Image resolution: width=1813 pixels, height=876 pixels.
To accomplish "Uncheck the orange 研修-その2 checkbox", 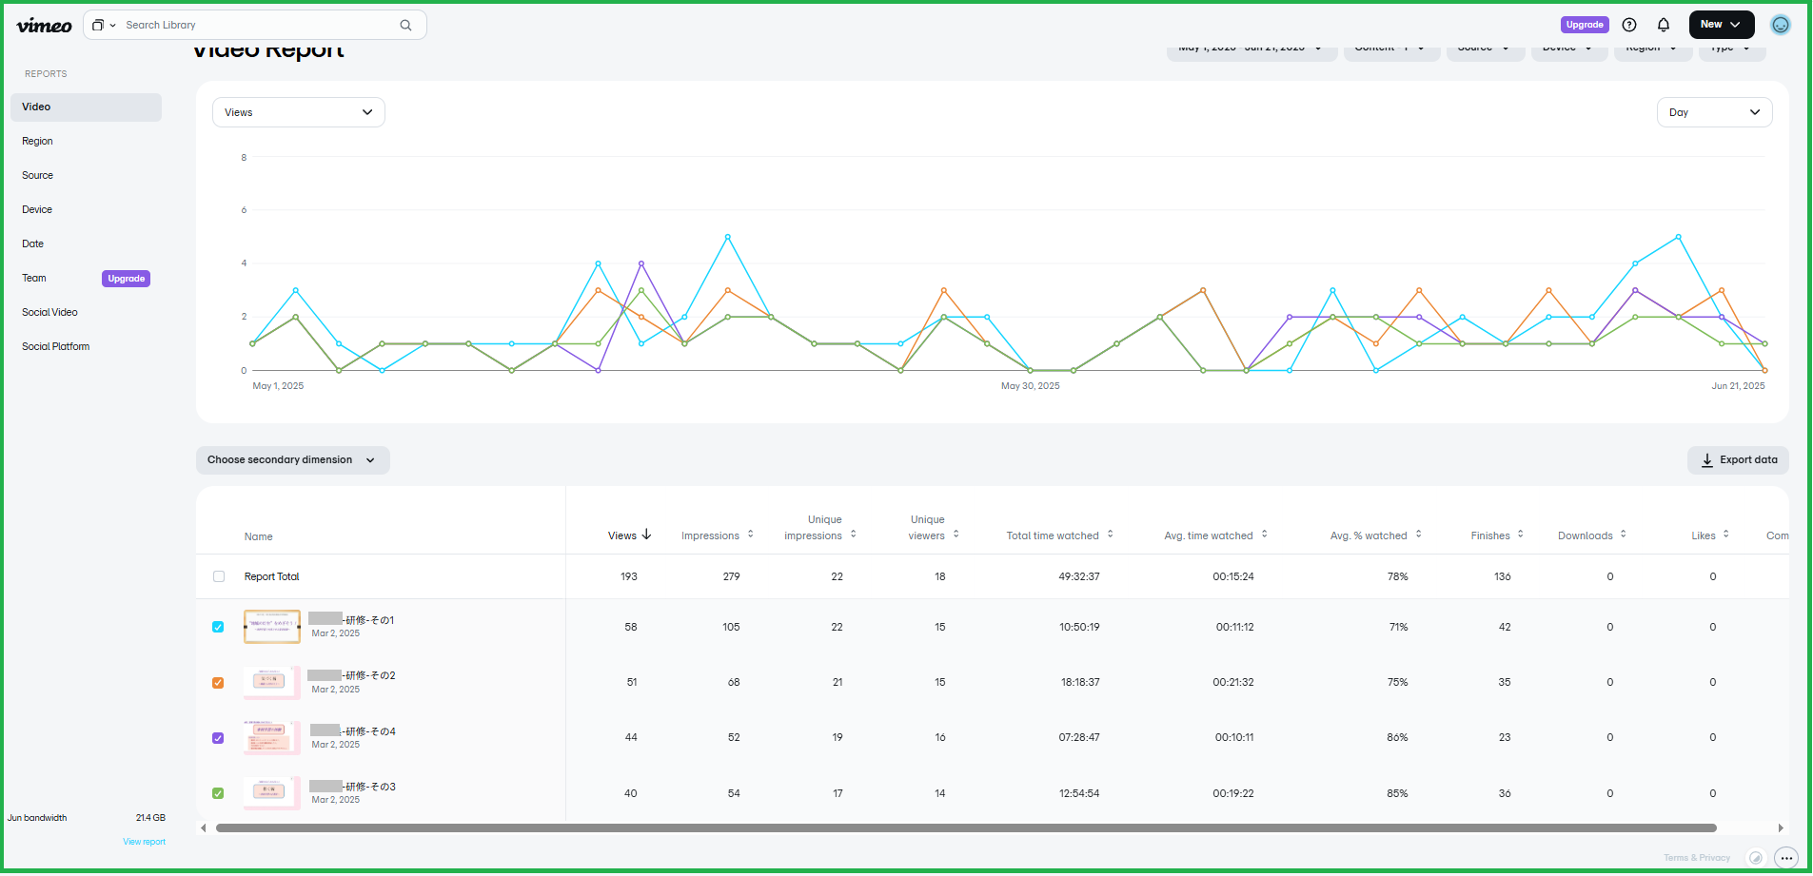I will coord(218,683).
